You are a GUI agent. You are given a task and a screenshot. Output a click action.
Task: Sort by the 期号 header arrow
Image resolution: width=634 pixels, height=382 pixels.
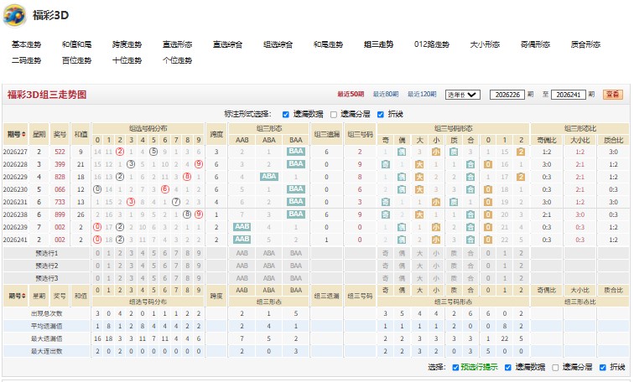point(23,135)
